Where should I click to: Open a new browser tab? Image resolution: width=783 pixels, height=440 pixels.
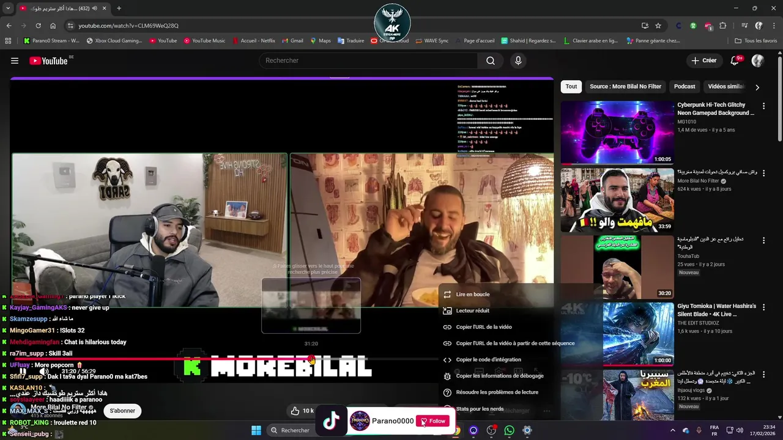[x=119, y=9]
